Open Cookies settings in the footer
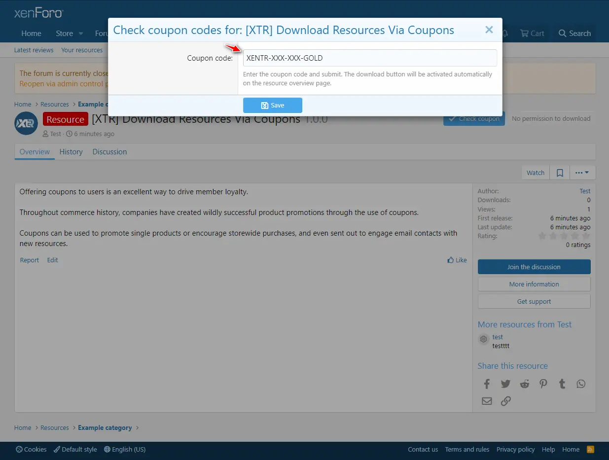This screenshot has height=460, width=609. (32, 449)
